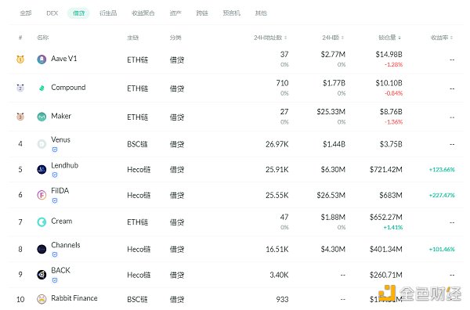This screenshot has width=470, height=310.
Task: Click the BACK logo icon
Action: [x=42, y=275]
